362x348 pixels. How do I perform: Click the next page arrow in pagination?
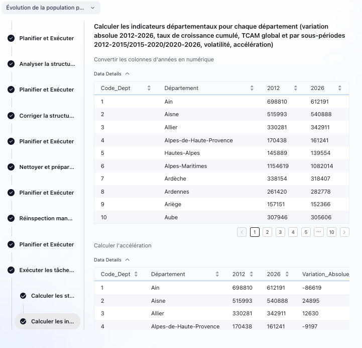click(344, 232)
